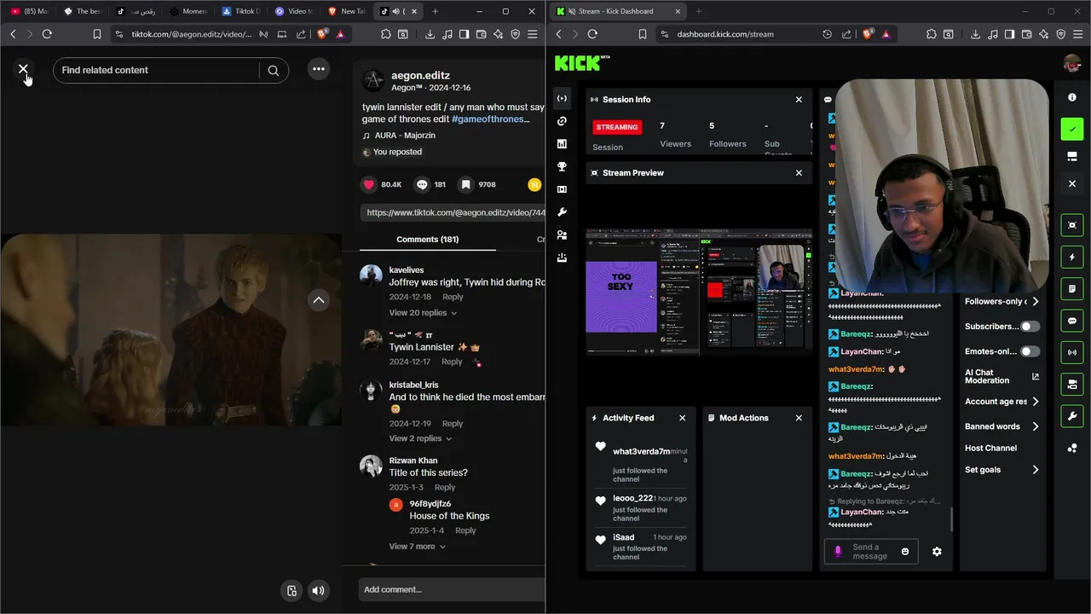Open Kick sidebar community people icon

562,235
